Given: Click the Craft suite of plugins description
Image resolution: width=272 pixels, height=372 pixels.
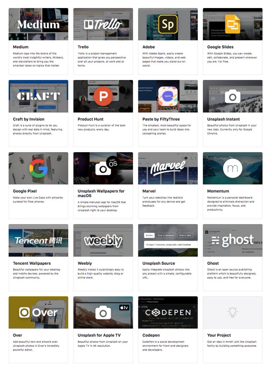Looking at the screenshot, I should click(38, 130).
